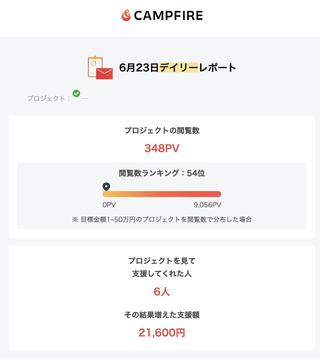This screenshot has height=359, width=320.
Task: Click the 9,056PV maximum label
Action: click(x=207, y=205)
